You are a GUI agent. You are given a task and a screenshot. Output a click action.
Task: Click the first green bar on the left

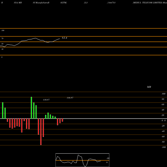3,111
